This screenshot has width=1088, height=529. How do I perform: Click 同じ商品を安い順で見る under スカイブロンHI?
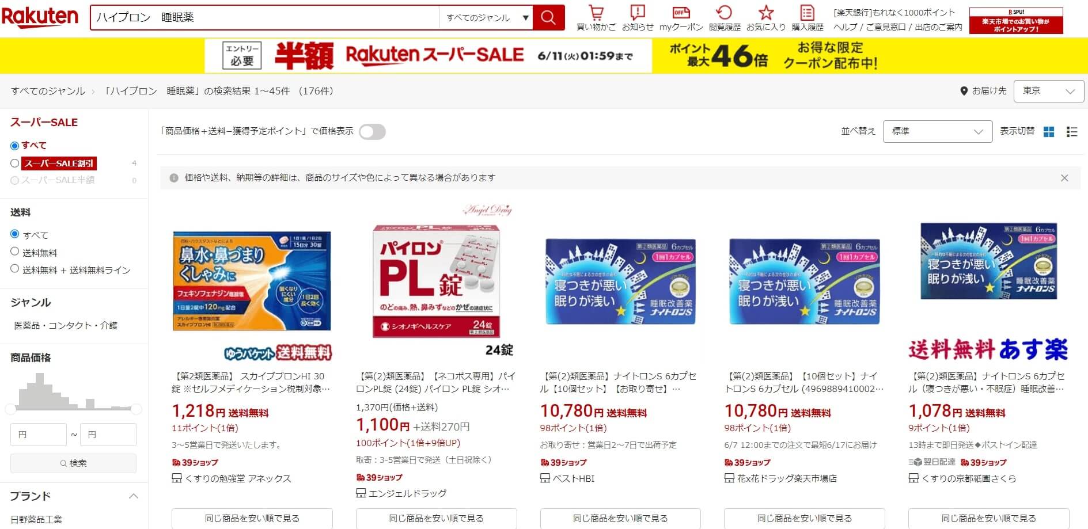click(x=252, y=518)
